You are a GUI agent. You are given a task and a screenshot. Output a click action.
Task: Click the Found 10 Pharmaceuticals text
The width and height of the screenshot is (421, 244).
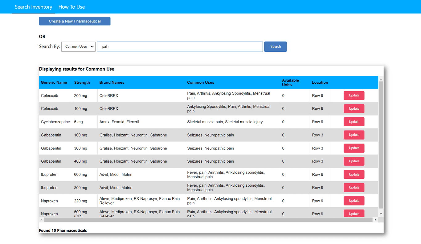[63, 230]
